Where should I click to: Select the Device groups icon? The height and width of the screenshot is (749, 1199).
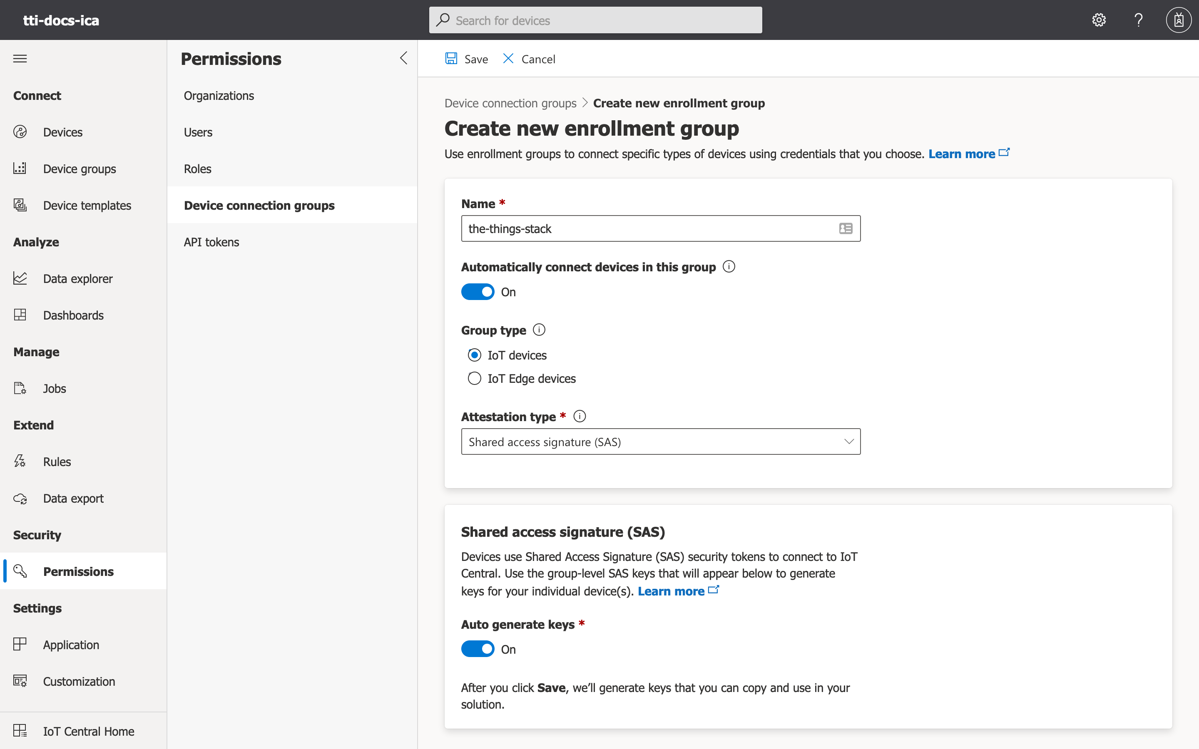20,169
